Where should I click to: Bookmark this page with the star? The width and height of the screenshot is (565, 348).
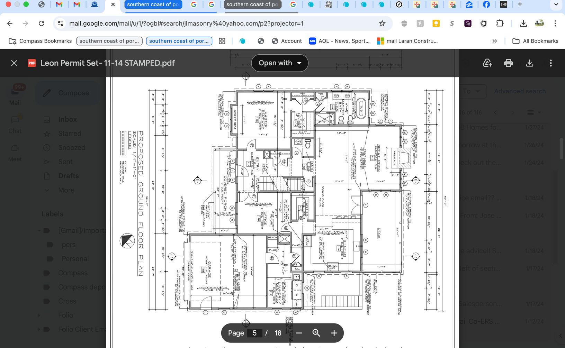pos(382,23)
